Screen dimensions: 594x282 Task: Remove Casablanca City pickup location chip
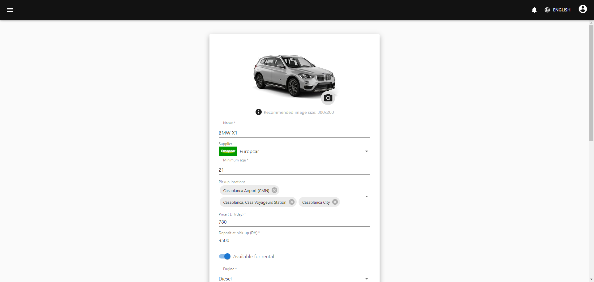click(x=335, y=202)
